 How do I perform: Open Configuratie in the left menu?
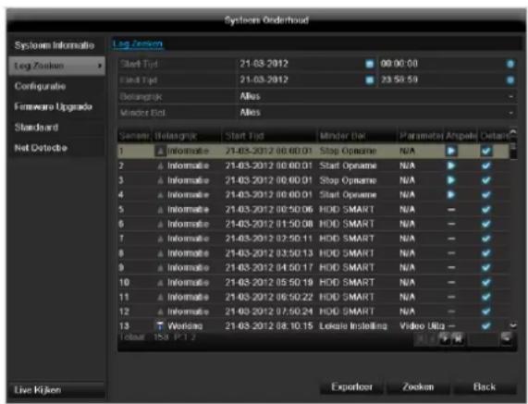(40, 86)
